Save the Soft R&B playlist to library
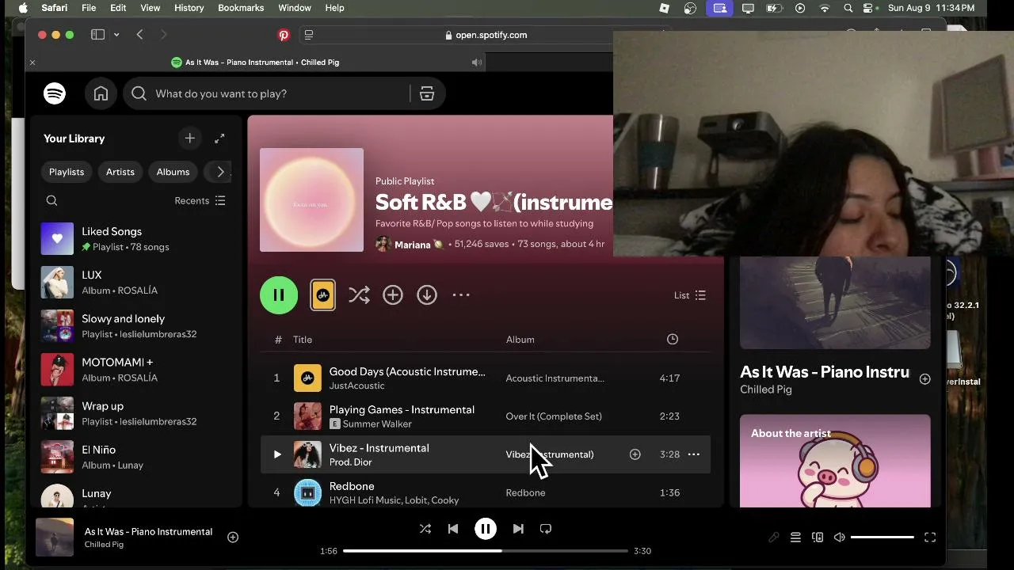The width and height of the screenshot is (1014, 570). 393,295
